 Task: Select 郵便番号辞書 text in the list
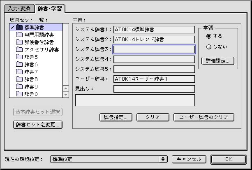(x=39, y=42)
